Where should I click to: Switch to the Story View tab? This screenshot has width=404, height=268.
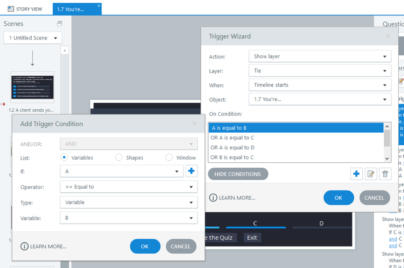point(25,9)
